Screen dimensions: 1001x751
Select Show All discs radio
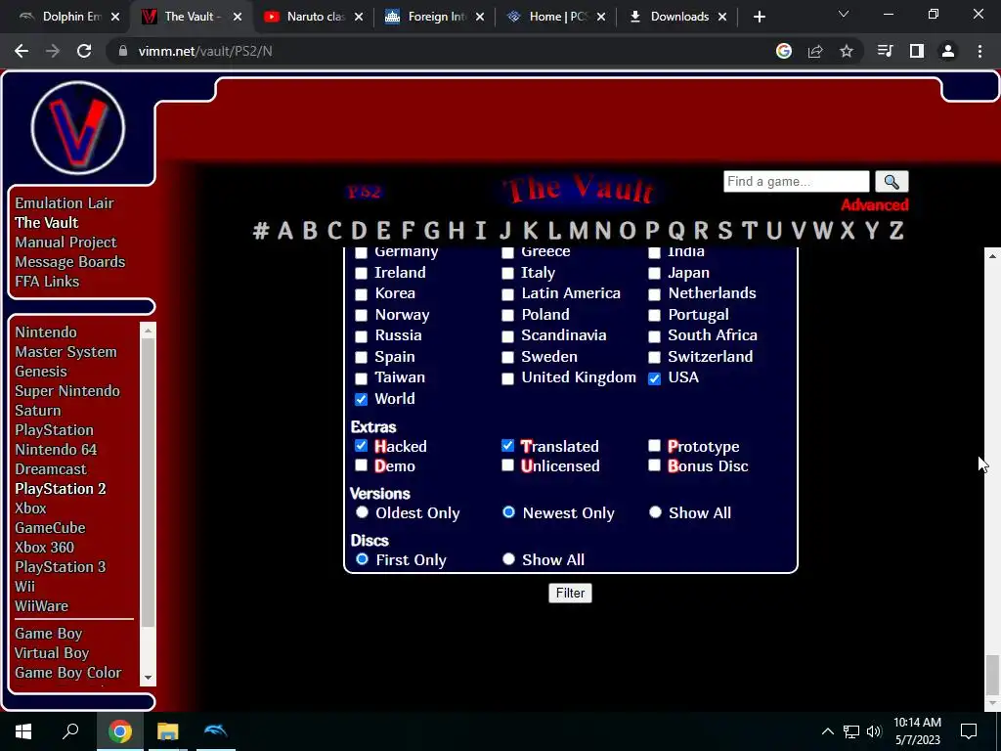pyautogui.click(x=508, y=559)
